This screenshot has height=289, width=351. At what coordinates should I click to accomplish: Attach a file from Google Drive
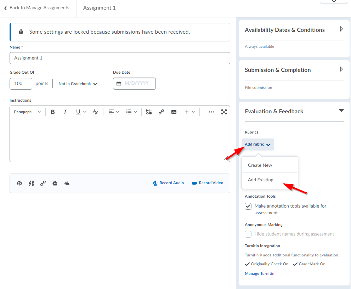pos(55,183)
